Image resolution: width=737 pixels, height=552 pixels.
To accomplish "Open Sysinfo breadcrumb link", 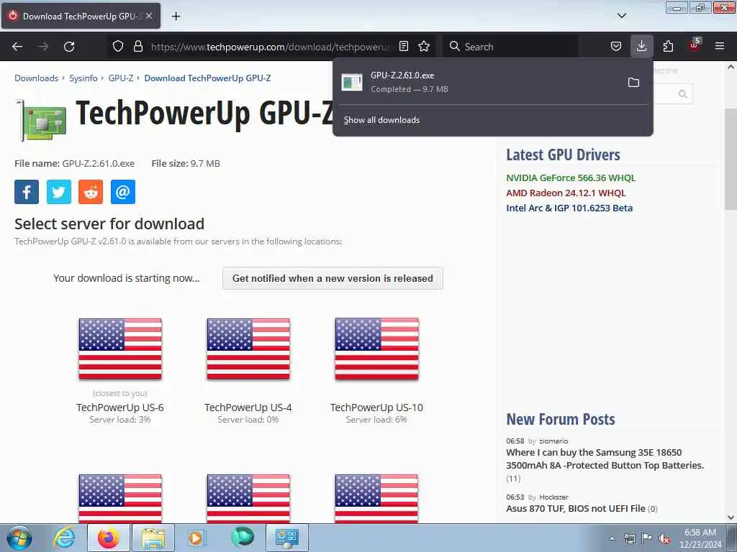I will (83, 78).
